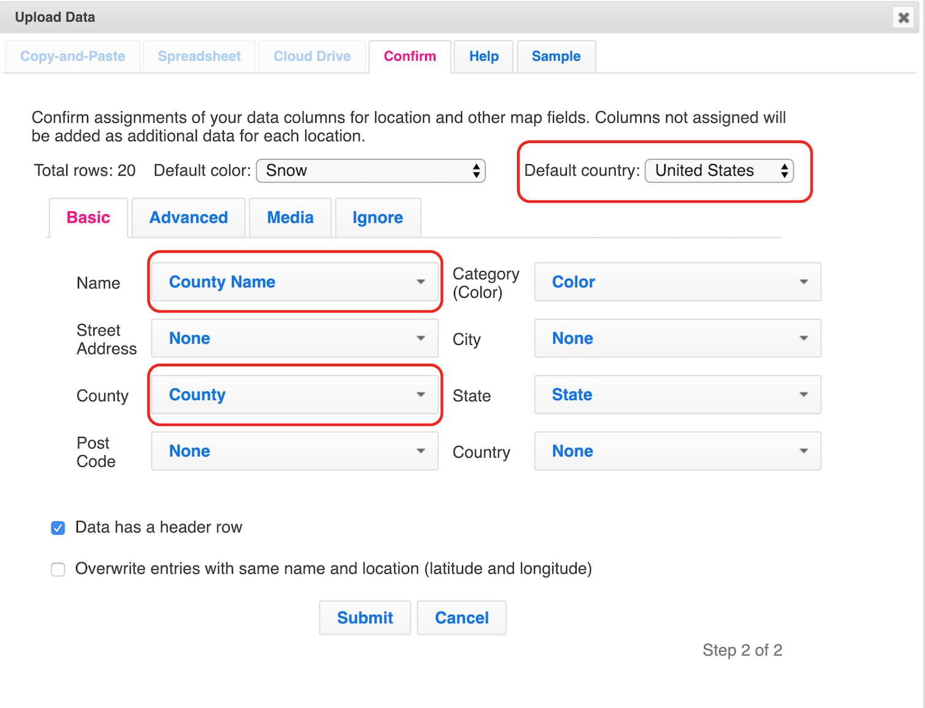Close the Upload Data dialog

click(x=904, y=17)
